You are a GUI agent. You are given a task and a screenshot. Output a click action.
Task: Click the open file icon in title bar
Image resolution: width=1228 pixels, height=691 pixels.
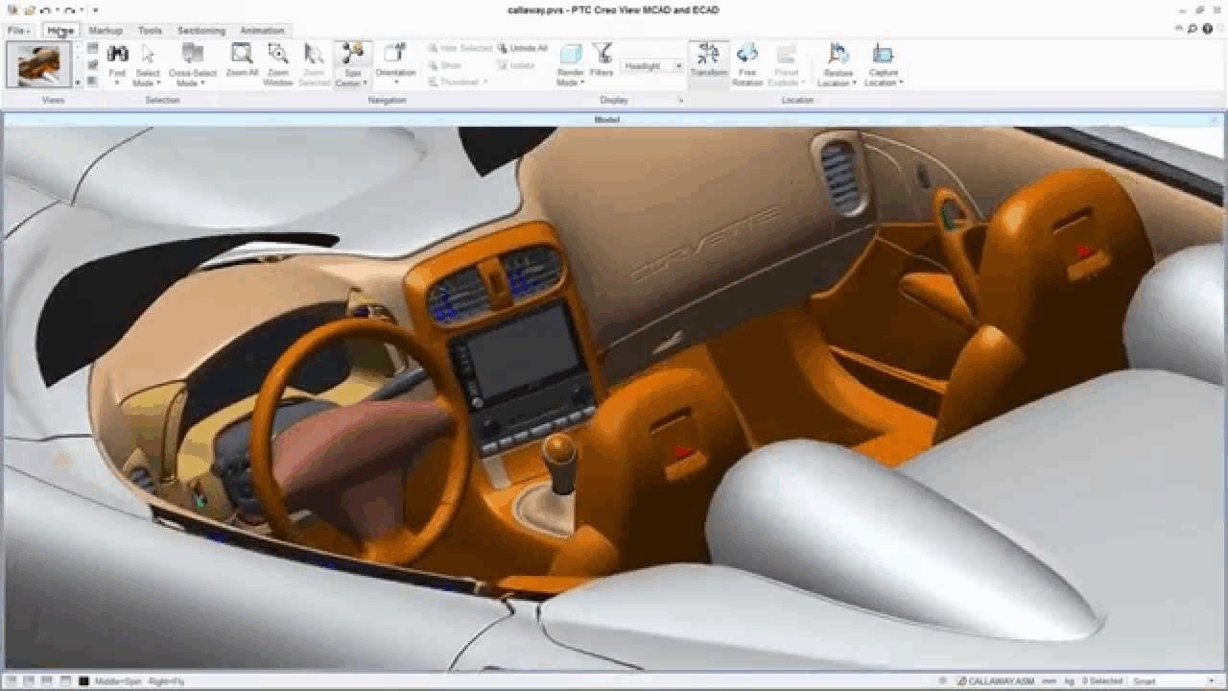29,11
